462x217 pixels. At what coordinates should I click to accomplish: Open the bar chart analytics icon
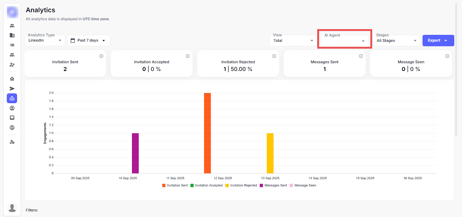(x=12, y=98)
